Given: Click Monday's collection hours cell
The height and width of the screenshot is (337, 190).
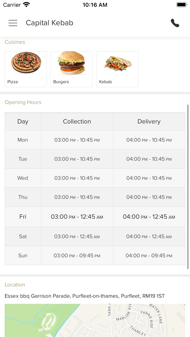Looking at the screenshot, I should [x=77, y=140].
